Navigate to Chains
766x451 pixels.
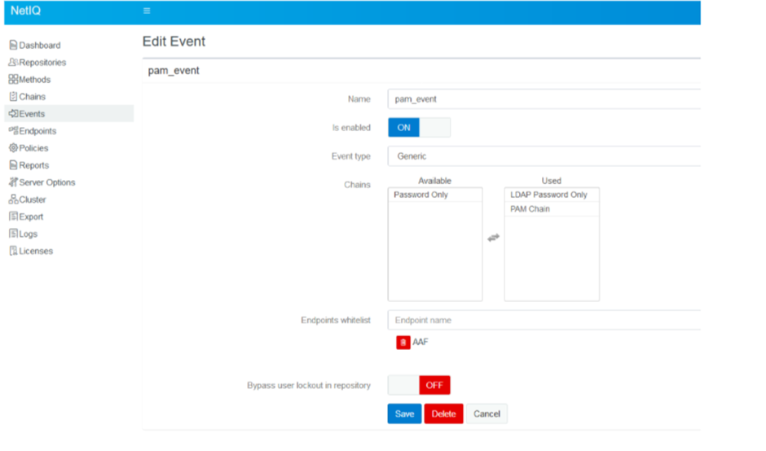(x=33, y=97)
